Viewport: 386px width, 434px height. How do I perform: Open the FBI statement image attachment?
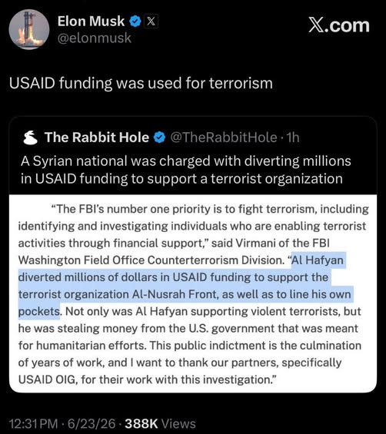pyautogui.click(x=193, y=293)
